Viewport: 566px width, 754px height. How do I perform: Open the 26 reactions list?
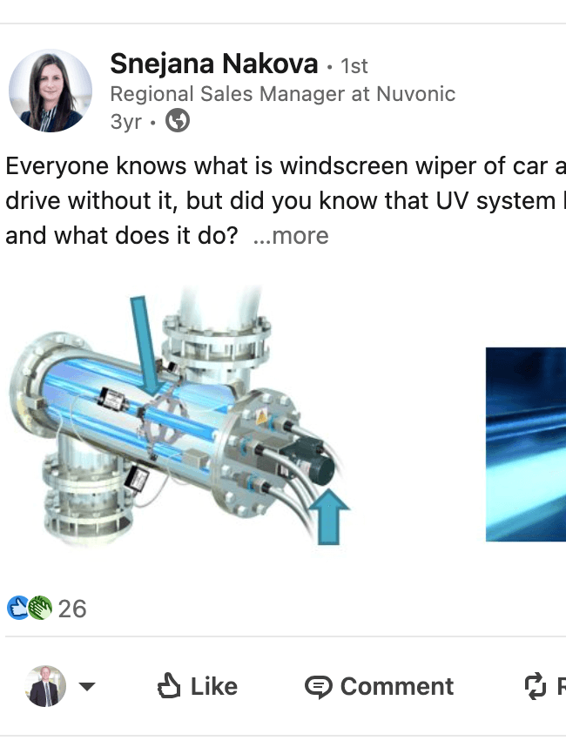tap(72, 609)
